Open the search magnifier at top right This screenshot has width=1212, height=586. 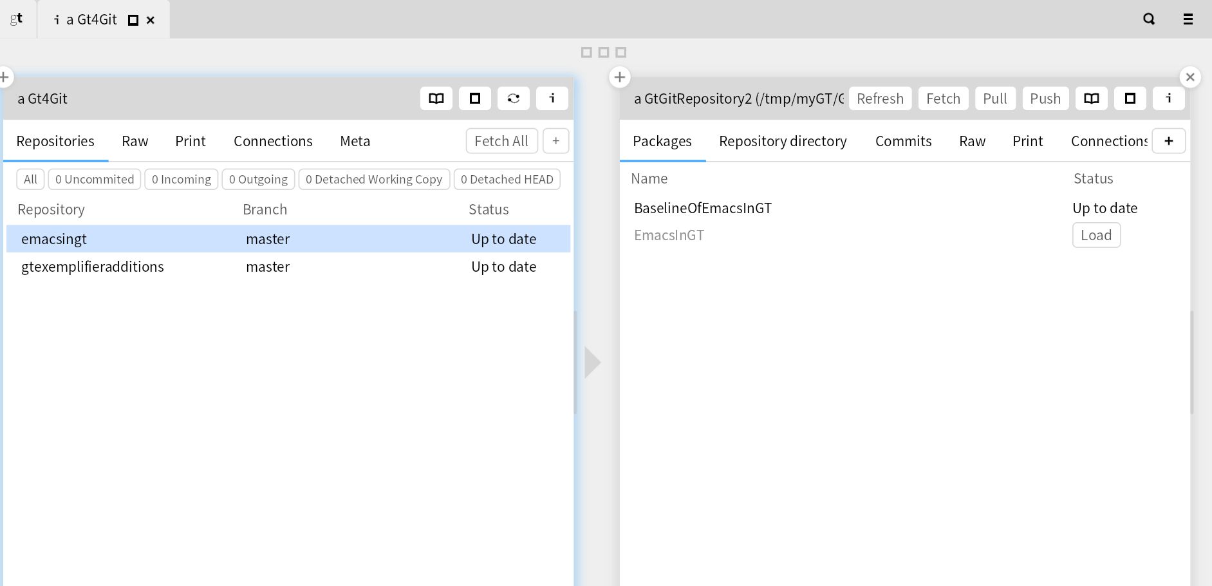click(x=1149, y=19)
